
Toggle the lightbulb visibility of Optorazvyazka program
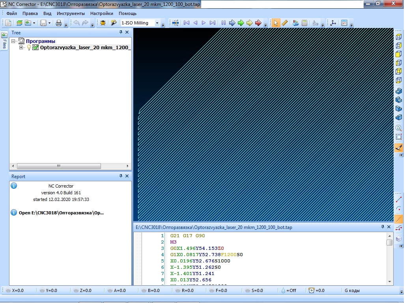[x=29, y=48]
